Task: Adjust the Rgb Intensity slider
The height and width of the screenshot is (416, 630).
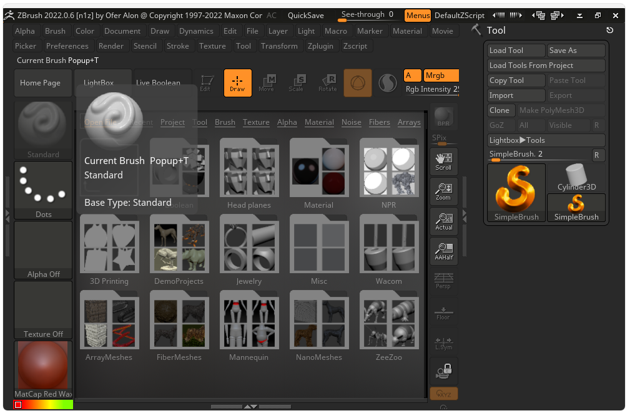Action: coord(431,89)
